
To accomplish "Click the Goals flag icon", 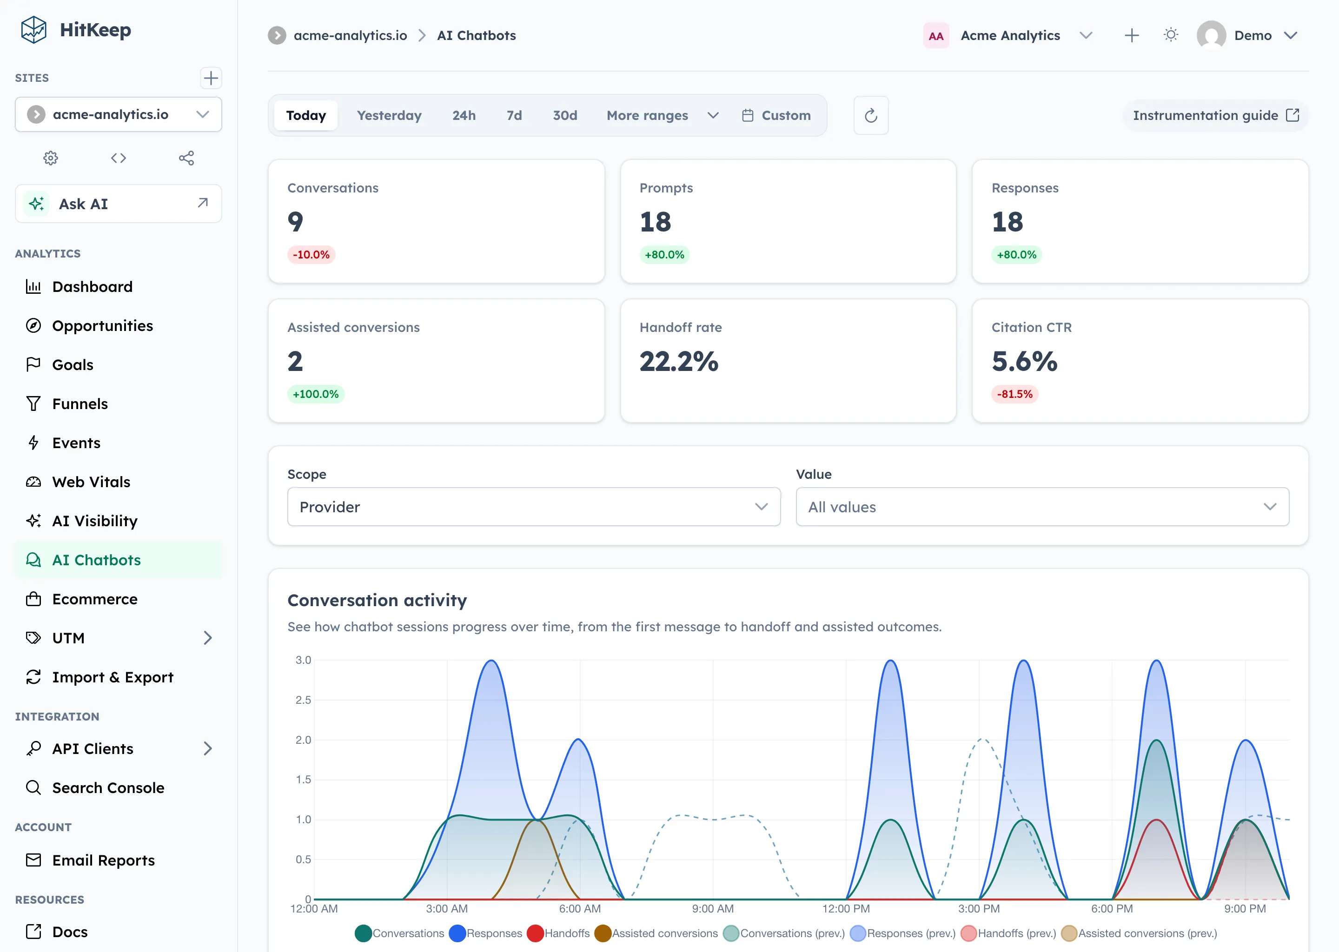I will [x=33, y=364].
